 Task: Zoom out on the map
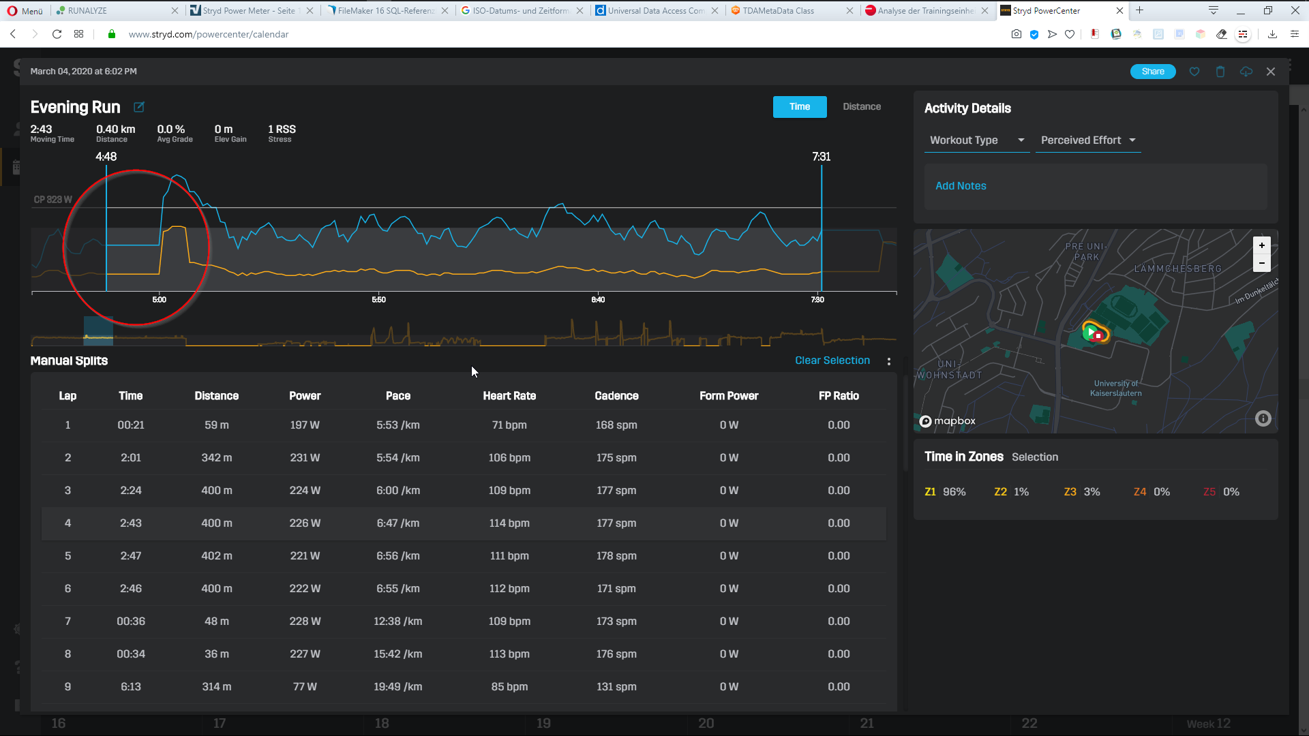(1261, 263)
